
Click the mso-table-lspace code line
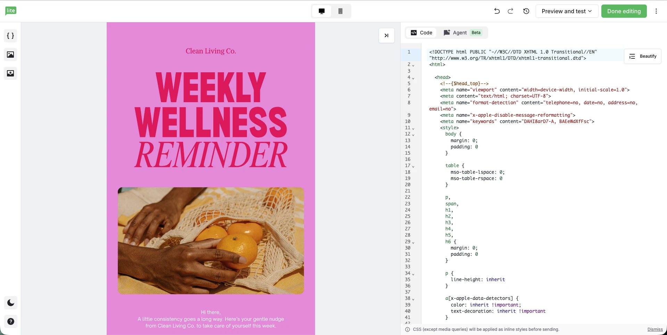click(x=478, y=172)
